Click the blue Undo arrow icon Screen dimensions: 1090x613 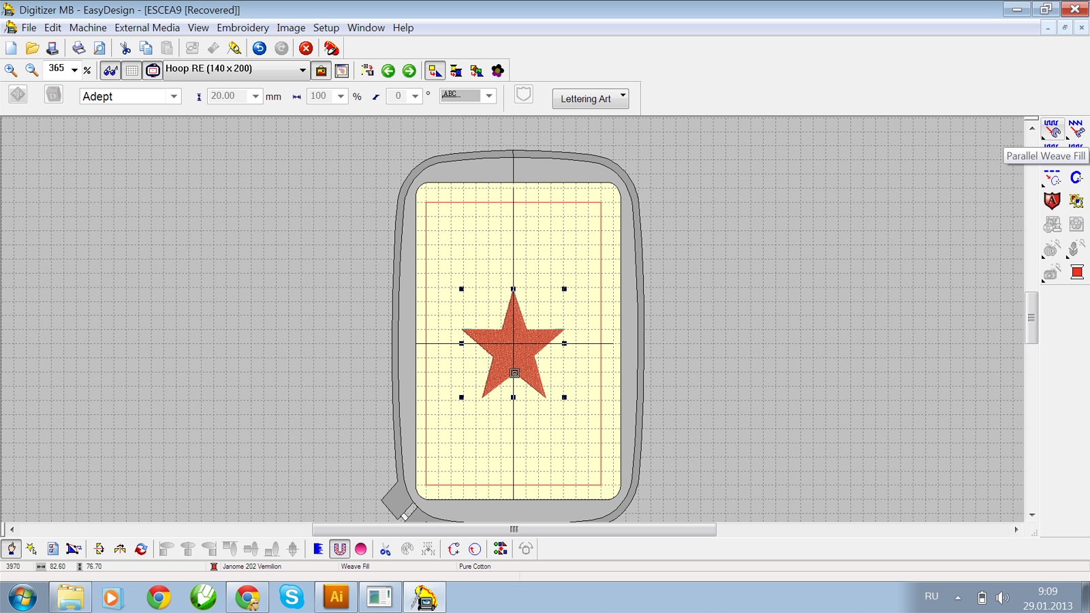point(260,48)
